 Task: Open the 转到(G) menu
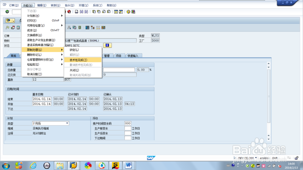point(55,5)
